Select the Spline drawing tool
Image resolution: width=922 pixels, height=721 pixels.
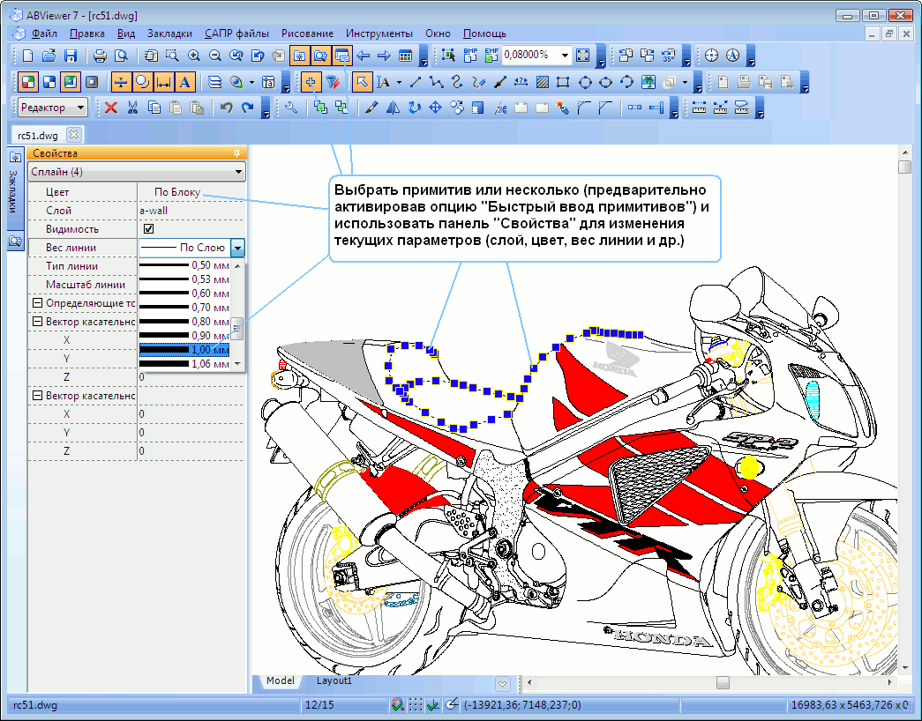[x=458, y=82]
